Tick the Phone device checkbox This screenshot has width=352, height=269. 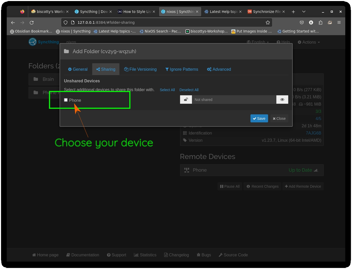pyautogui.click(x=66, y=100)
